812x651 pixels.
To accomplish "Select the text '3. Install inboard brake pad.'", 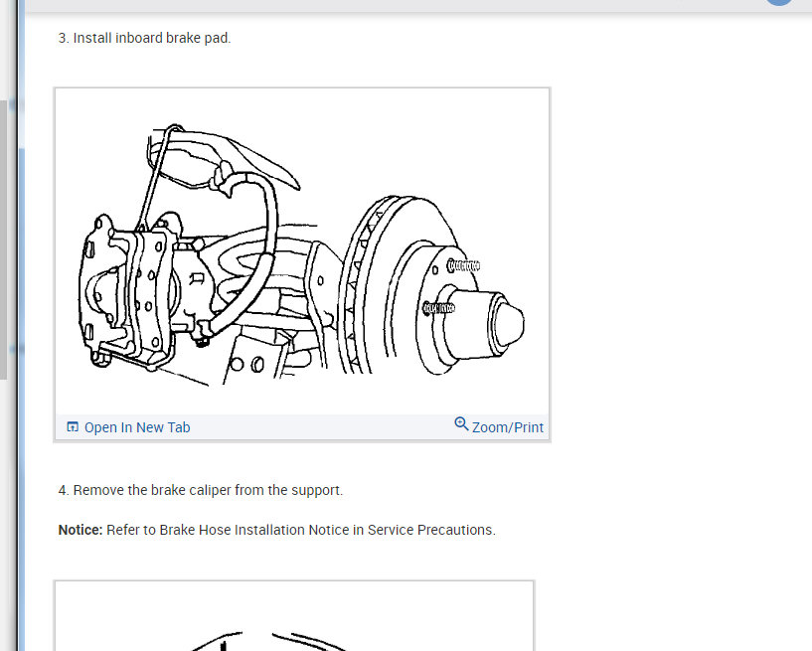I will tap(144, 39).
